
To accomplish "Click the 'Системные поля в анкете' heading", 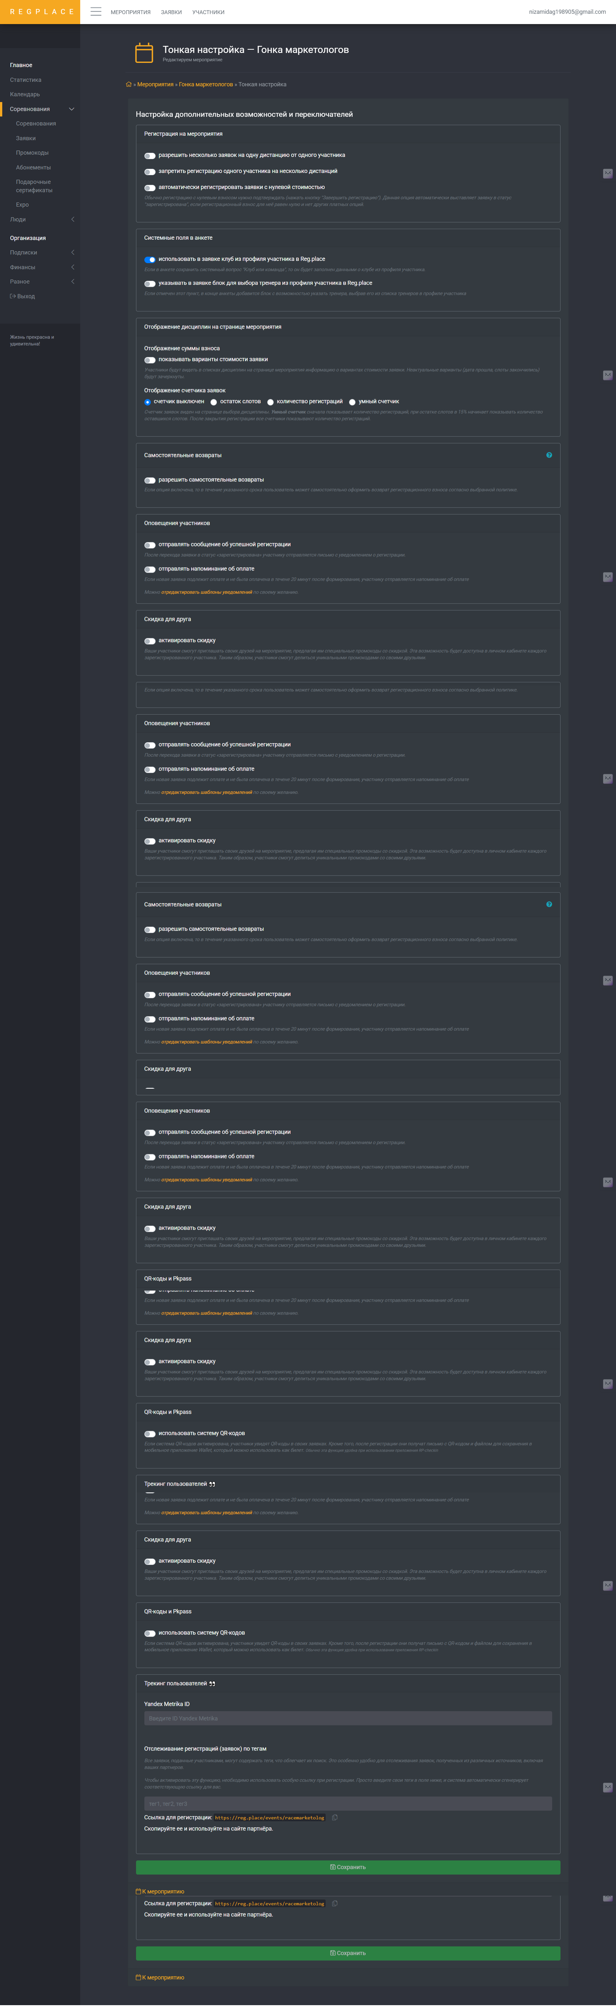I will pos(178,238).
